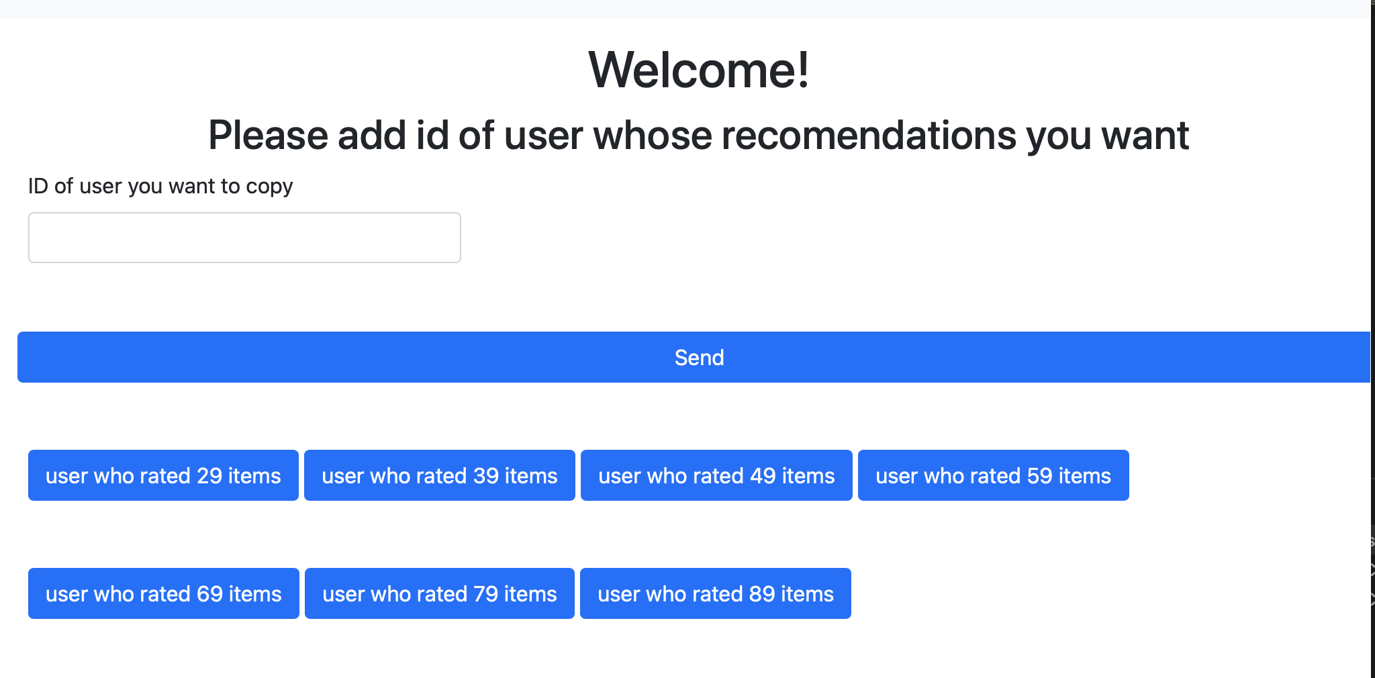This screenshot has height=678, width=1375.
Task: Select user who rated 69 items
Action: click(x=162, y=593)
